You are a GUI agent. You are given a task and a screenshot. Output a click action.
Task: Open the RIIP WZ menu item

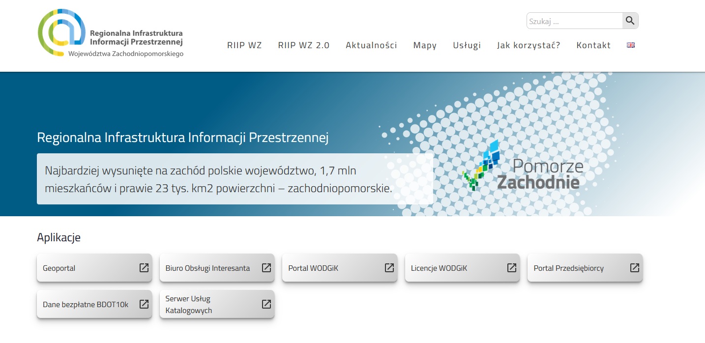[x=244, y=45]
